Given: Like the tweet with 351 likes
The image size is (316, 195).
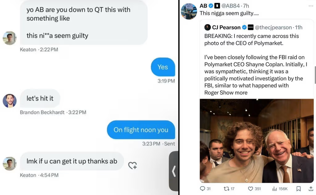Looking at the screenshot, I should 250,189.
